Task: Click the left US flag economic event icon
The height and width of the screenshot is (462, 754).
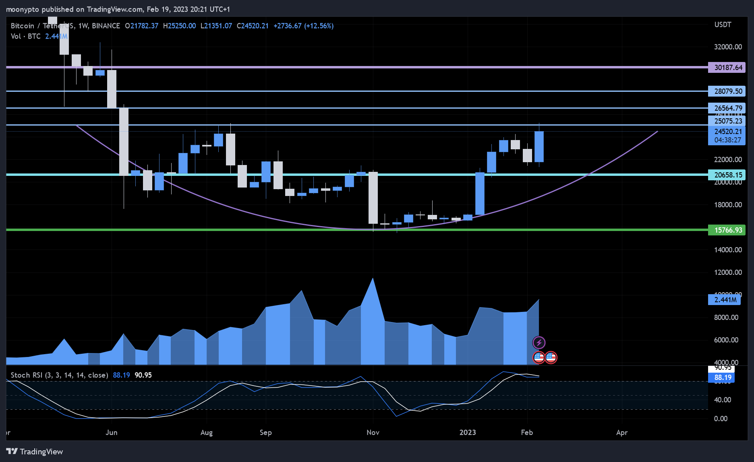Action: click(x=539, y=357)
